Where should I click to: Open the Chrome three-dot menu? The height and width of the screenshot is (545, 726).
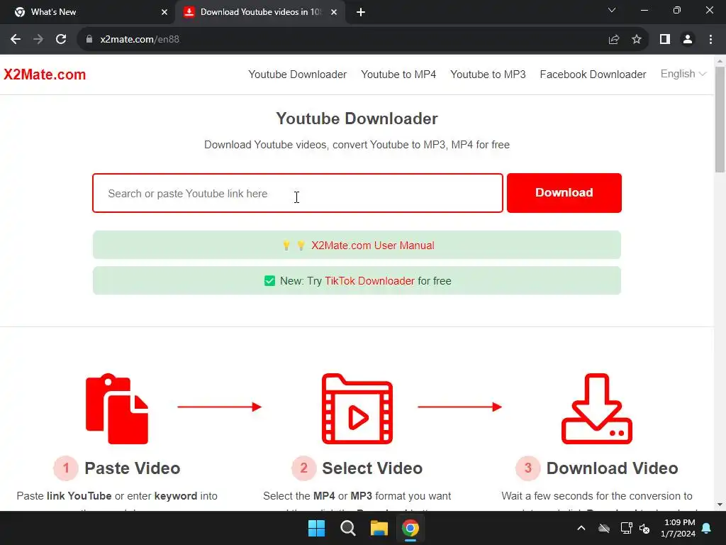[710, 40]
